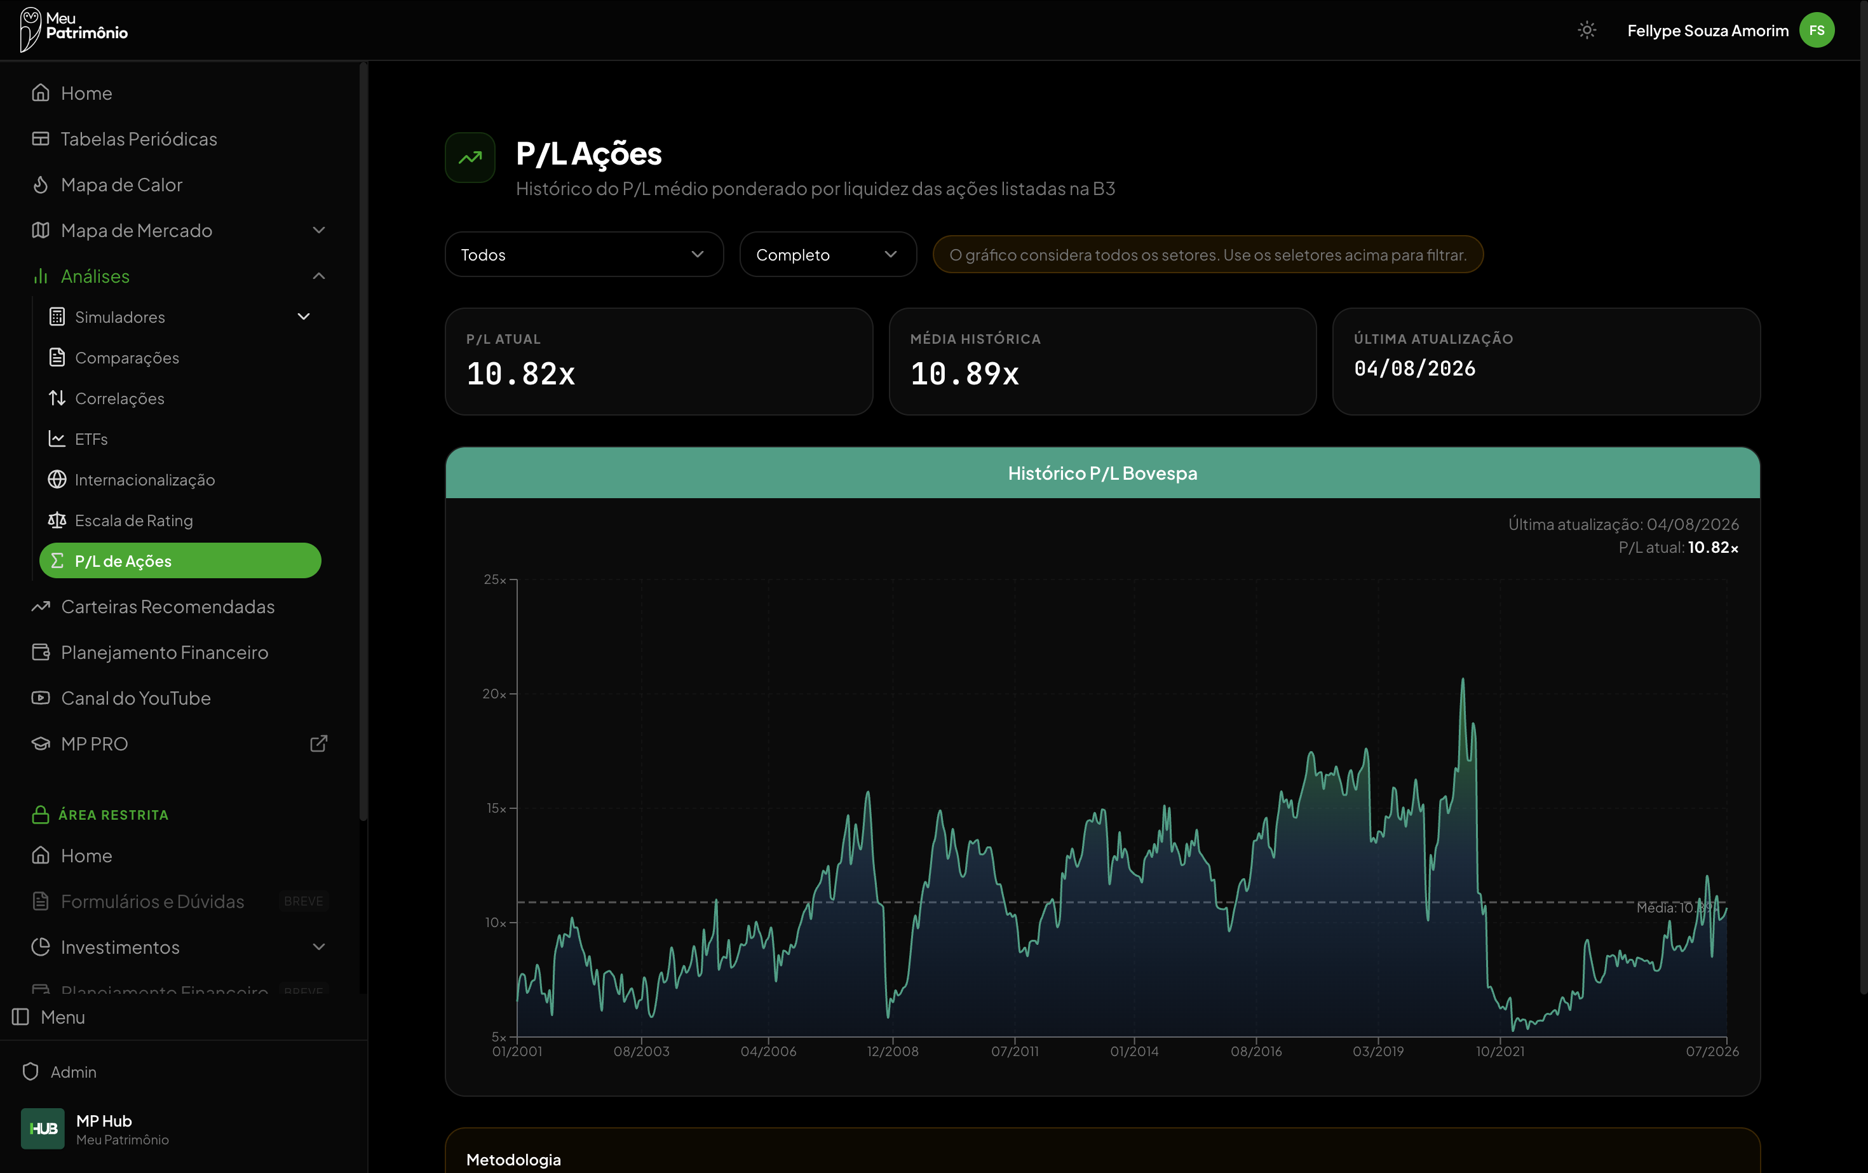Click the Tabelas Periódicas table icon
Screen dimensions: 1868x1173
[40, 139]
